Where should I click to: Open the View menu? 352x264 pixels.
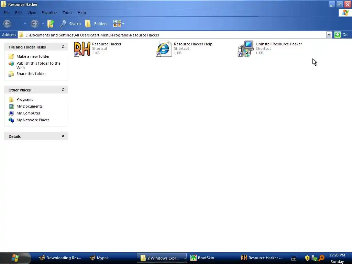pyautogui.click(x=32, y=13)
